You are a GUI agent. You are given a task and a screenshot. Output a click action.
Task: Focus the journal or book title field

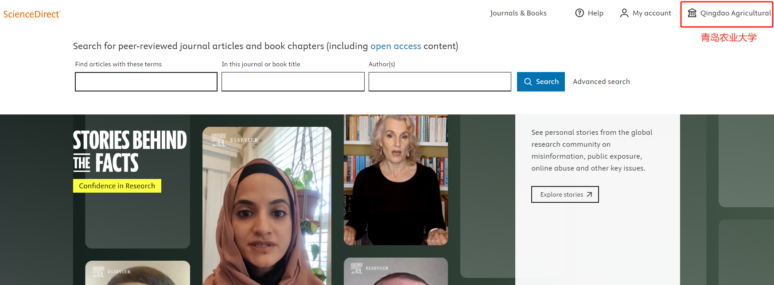point(293,82)
